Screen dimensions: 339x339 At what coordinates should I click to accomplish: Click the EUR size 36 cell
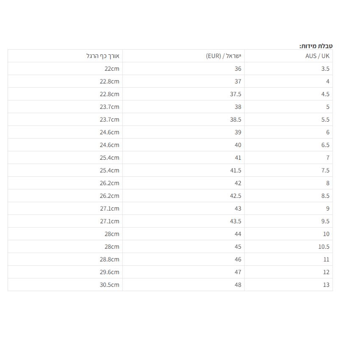pyautogui.click(x=183, y=69)
